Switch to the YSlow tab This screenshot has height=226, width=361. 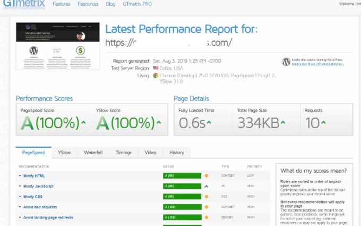[64, 153]
